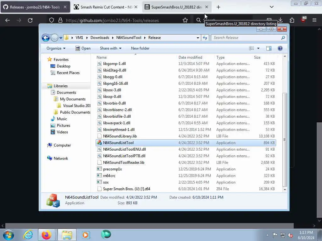Sort by the Name column header

click(x=102, y=57)
